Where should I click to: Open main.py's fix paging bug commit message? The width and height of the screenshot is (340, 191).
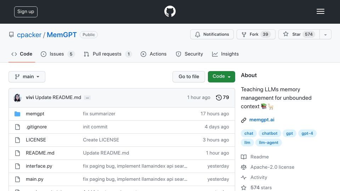(x=135, y=179)
